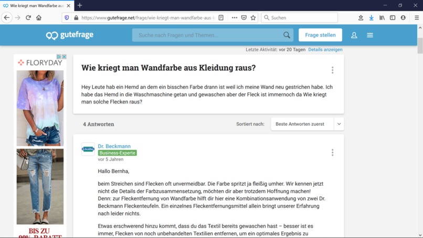Focus the browser Suchen search box

coord(300,18)
